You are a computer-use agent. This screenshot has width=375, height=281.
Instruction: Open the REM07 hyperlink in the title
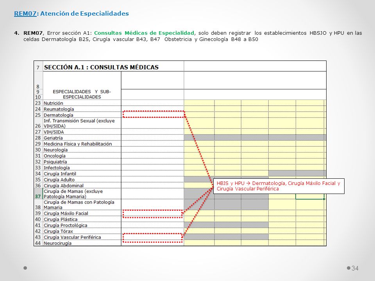[25, 13]
